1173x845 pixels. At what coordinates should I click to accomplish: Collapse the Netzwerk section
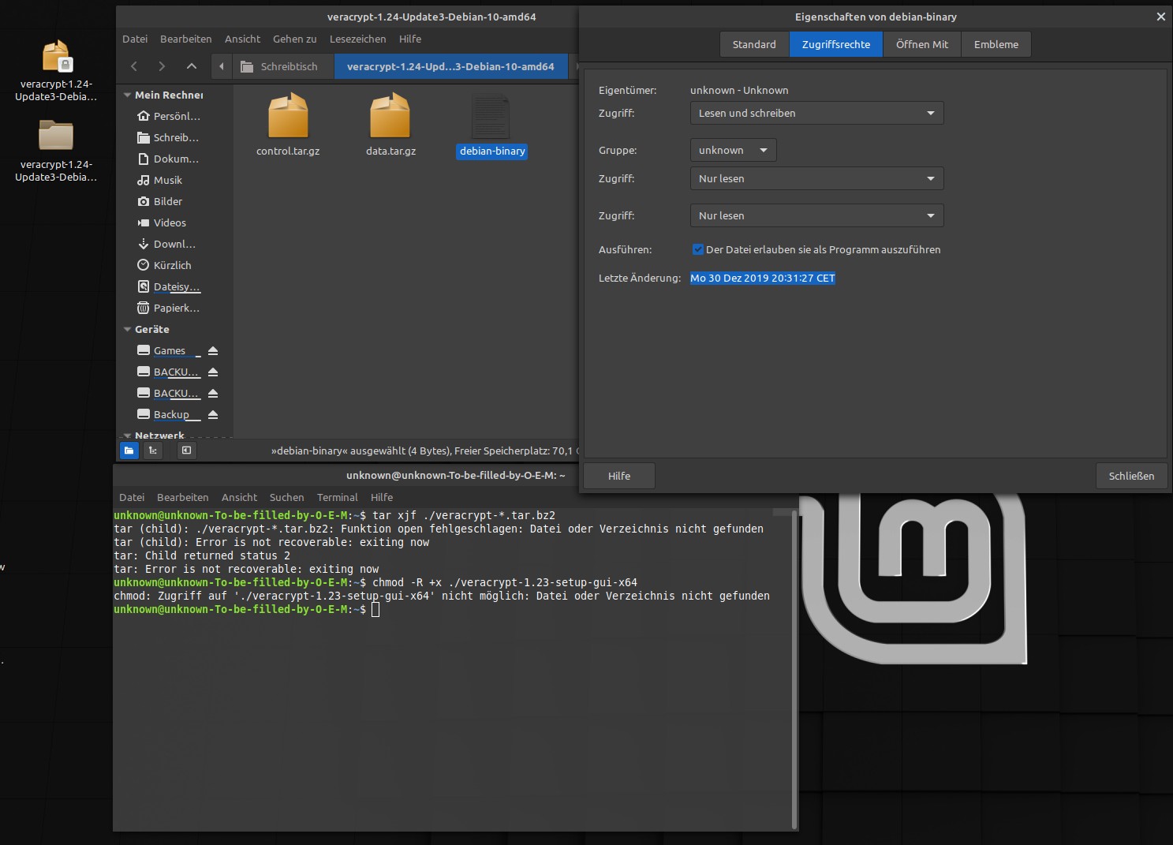[x=128, y=436]
